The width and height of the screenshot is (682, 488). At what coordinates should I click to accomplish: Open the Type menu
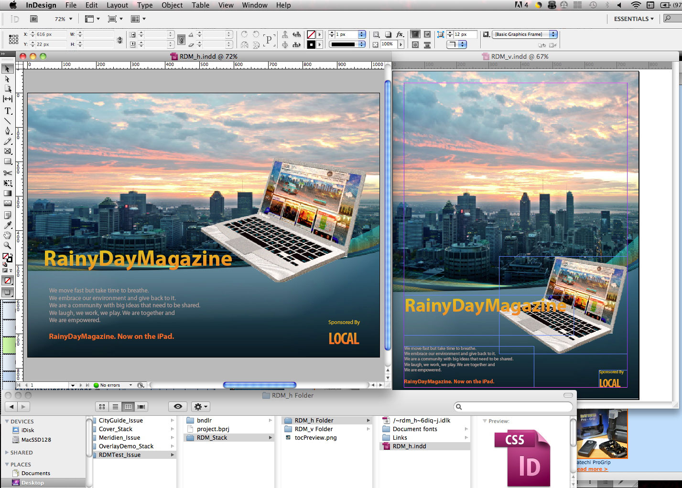(x=145, y=5)
